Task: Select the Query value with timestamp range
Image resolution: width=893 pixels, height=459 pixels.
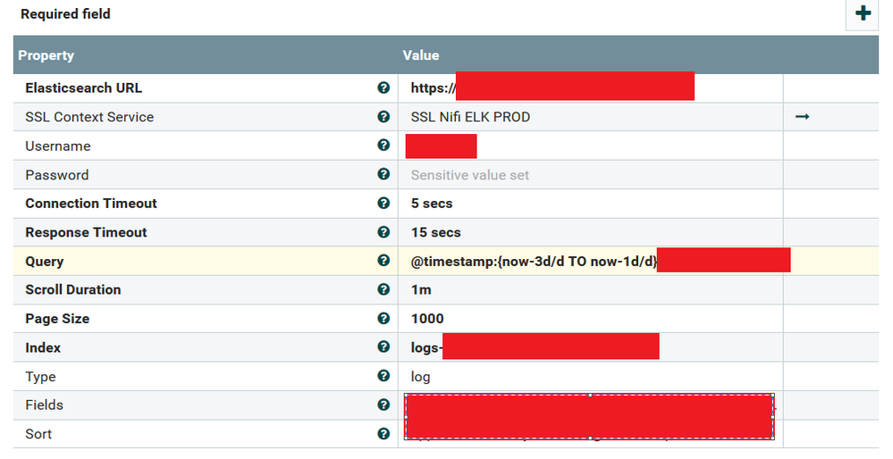Action: coord(534,262)
